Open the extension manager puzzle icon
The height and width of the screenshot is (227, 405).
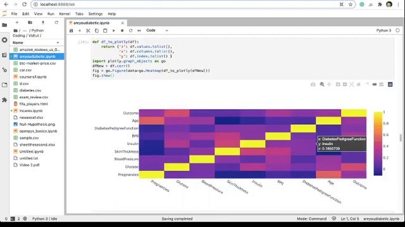(4, 100)
